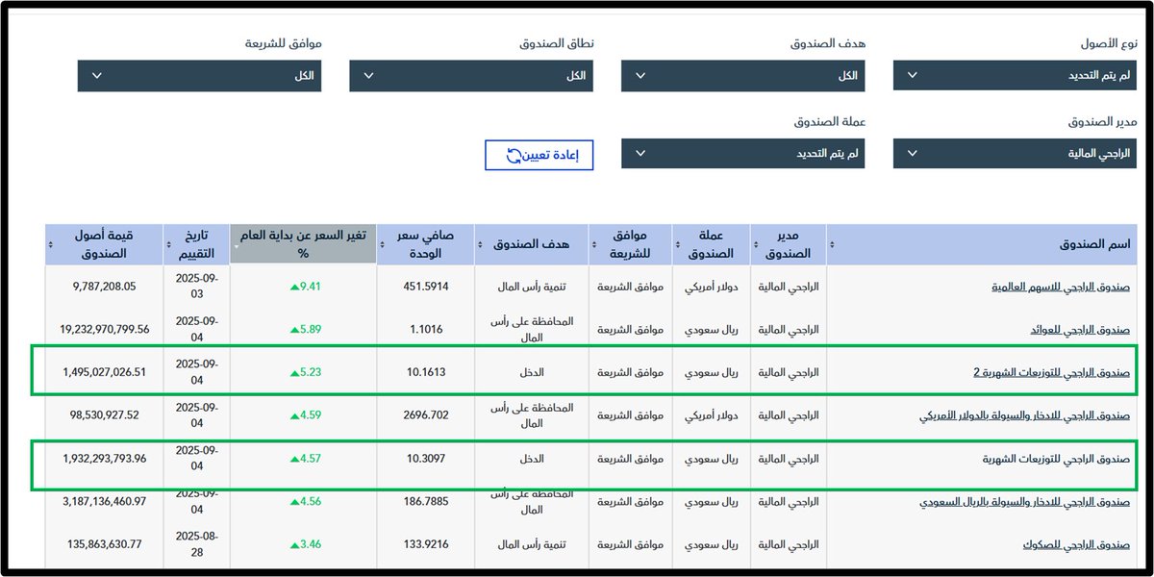Click the asset value 98,530,927.52
Screen dimensions: 1154x577
(104, 416)
